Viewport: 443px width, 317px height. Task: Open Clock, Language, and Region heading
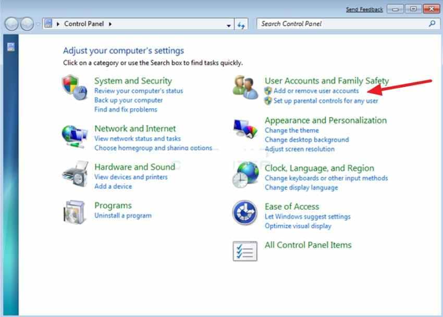click(x=319, y=168)
